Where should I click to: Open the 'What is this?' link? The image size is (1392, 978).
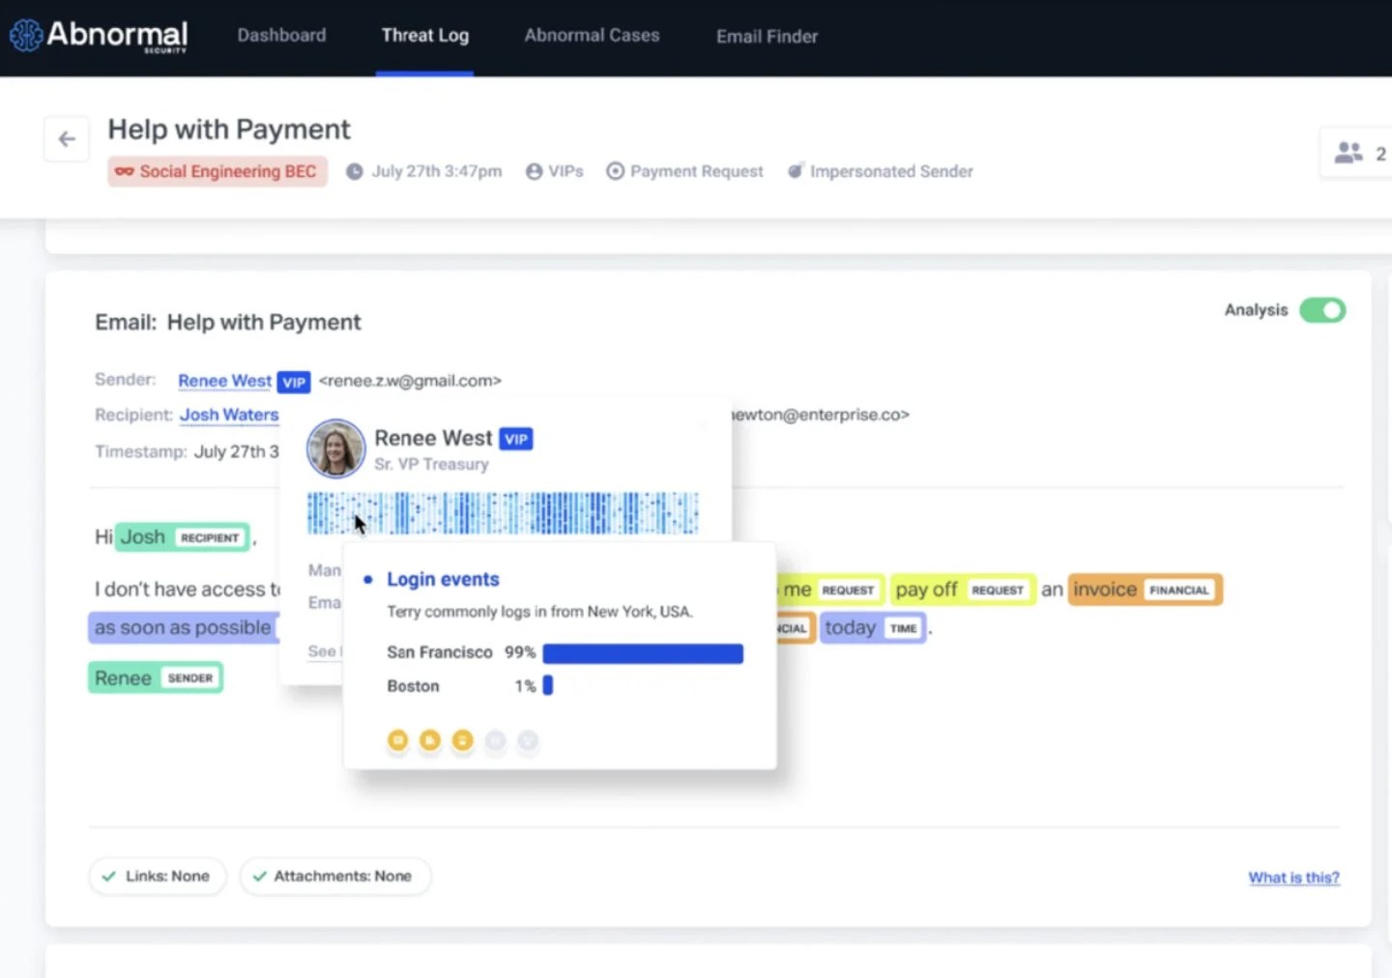point(1293,877)
